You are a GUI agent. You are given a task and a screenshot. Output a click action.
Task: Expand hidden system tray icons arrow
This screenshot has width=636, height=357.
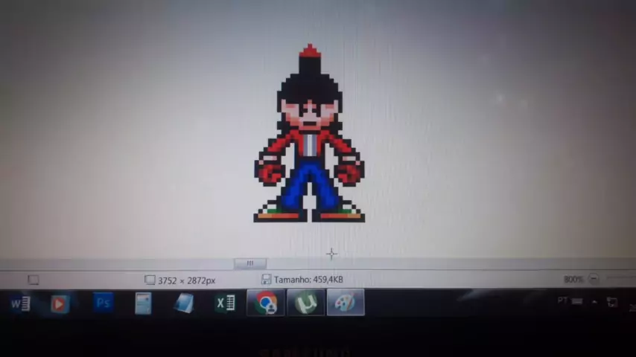pyautogui.click(x=594, y=302)
